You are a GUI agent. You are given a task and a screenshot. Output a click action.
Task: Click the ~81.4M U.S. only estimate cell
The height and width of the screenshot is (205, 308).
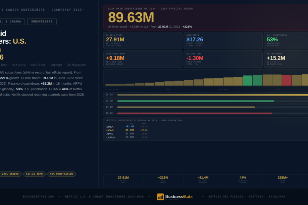pos(203,180)
